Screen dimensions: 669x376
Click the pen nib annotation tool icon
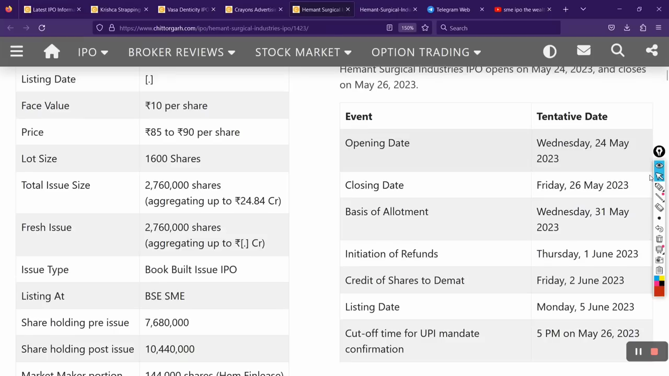[659, 151]
